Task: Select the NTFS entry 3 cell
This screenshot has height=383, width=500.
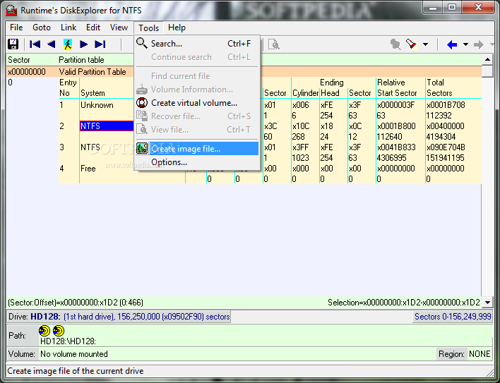Action: [90, 147]
